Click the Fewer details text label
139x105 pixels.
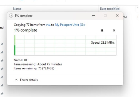click(29, 80)
